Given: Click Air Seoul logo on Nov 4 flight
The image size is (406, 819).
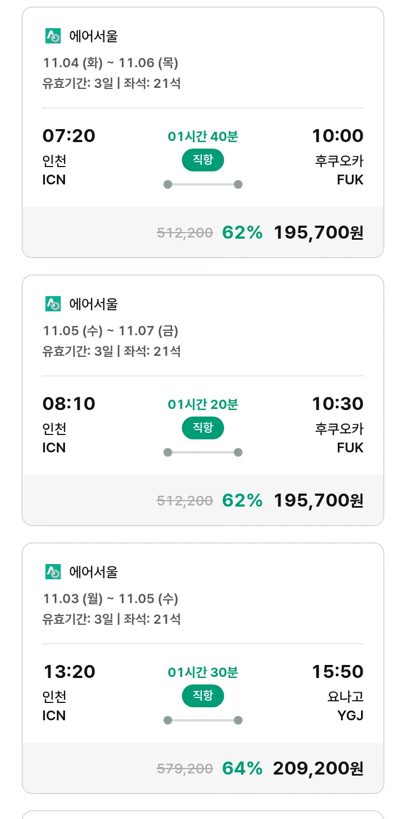Looking at the screenshot, I should [53, 36].
